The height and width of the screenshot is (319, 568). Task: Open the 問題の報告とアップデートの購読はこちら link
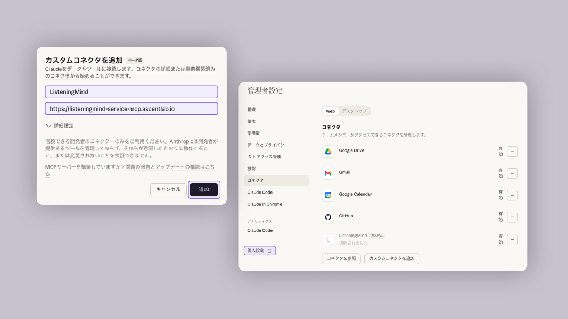[x=170, y=167]
